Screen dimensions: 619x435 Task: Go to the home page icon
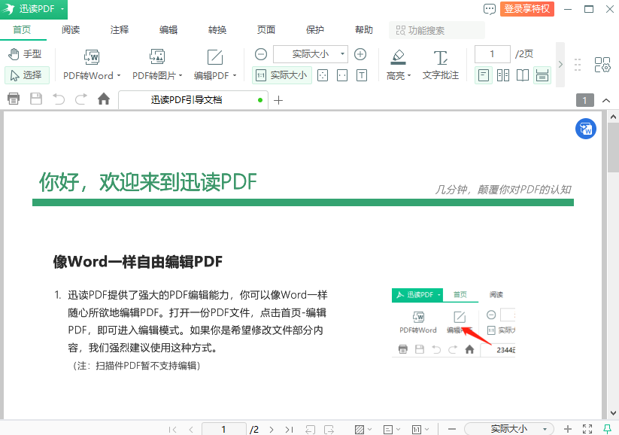click(x=104, y=99)
